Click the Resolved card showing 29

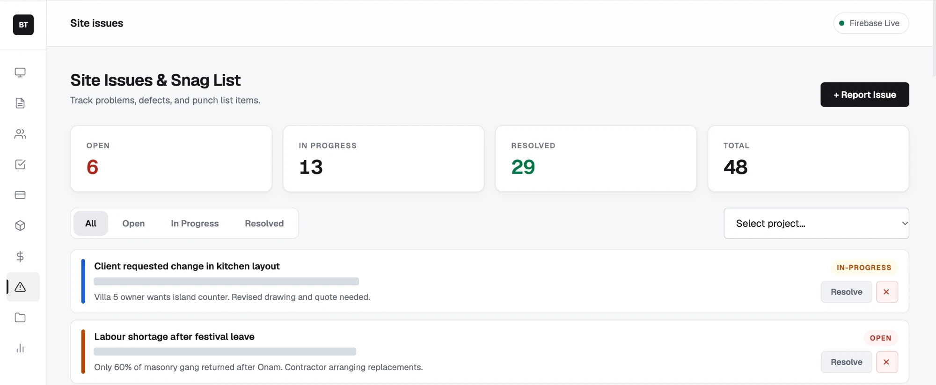pyautogui.click(x=596, y=159)
